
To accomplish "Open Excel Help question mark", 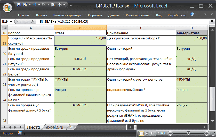I will click(192, 15).
